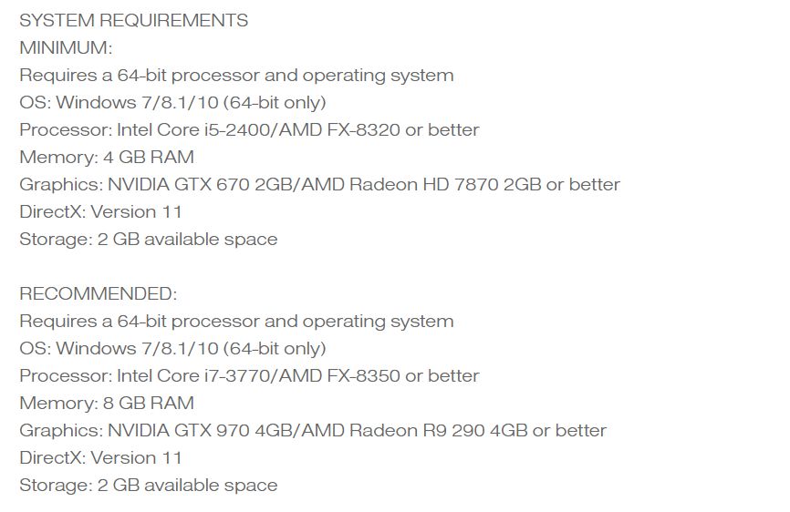
Task: Click the Memory: 4 GB RAM line
Action: pos(107,158)
